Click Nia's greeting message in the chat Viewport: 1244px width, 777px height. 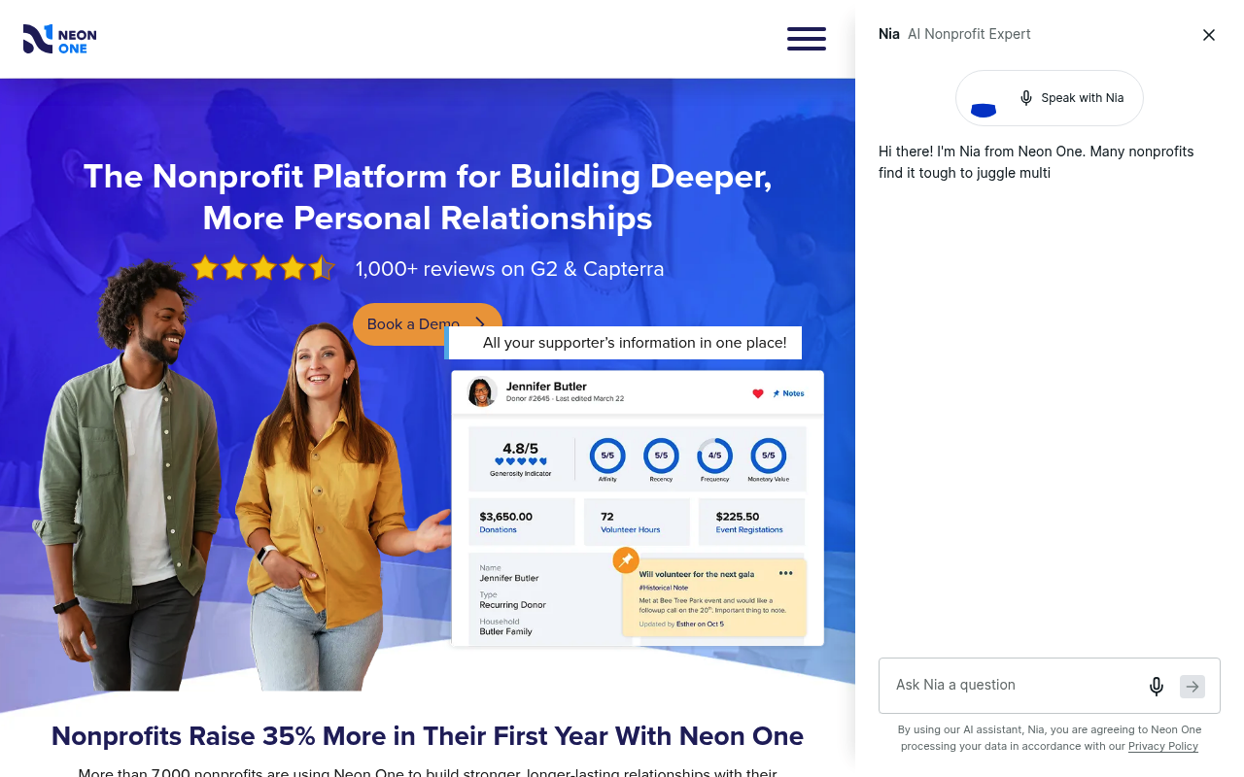click(x=1036, y=162)
